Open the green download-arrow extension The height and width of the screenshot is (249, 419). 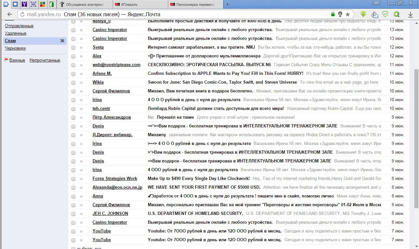click(363, 14)
